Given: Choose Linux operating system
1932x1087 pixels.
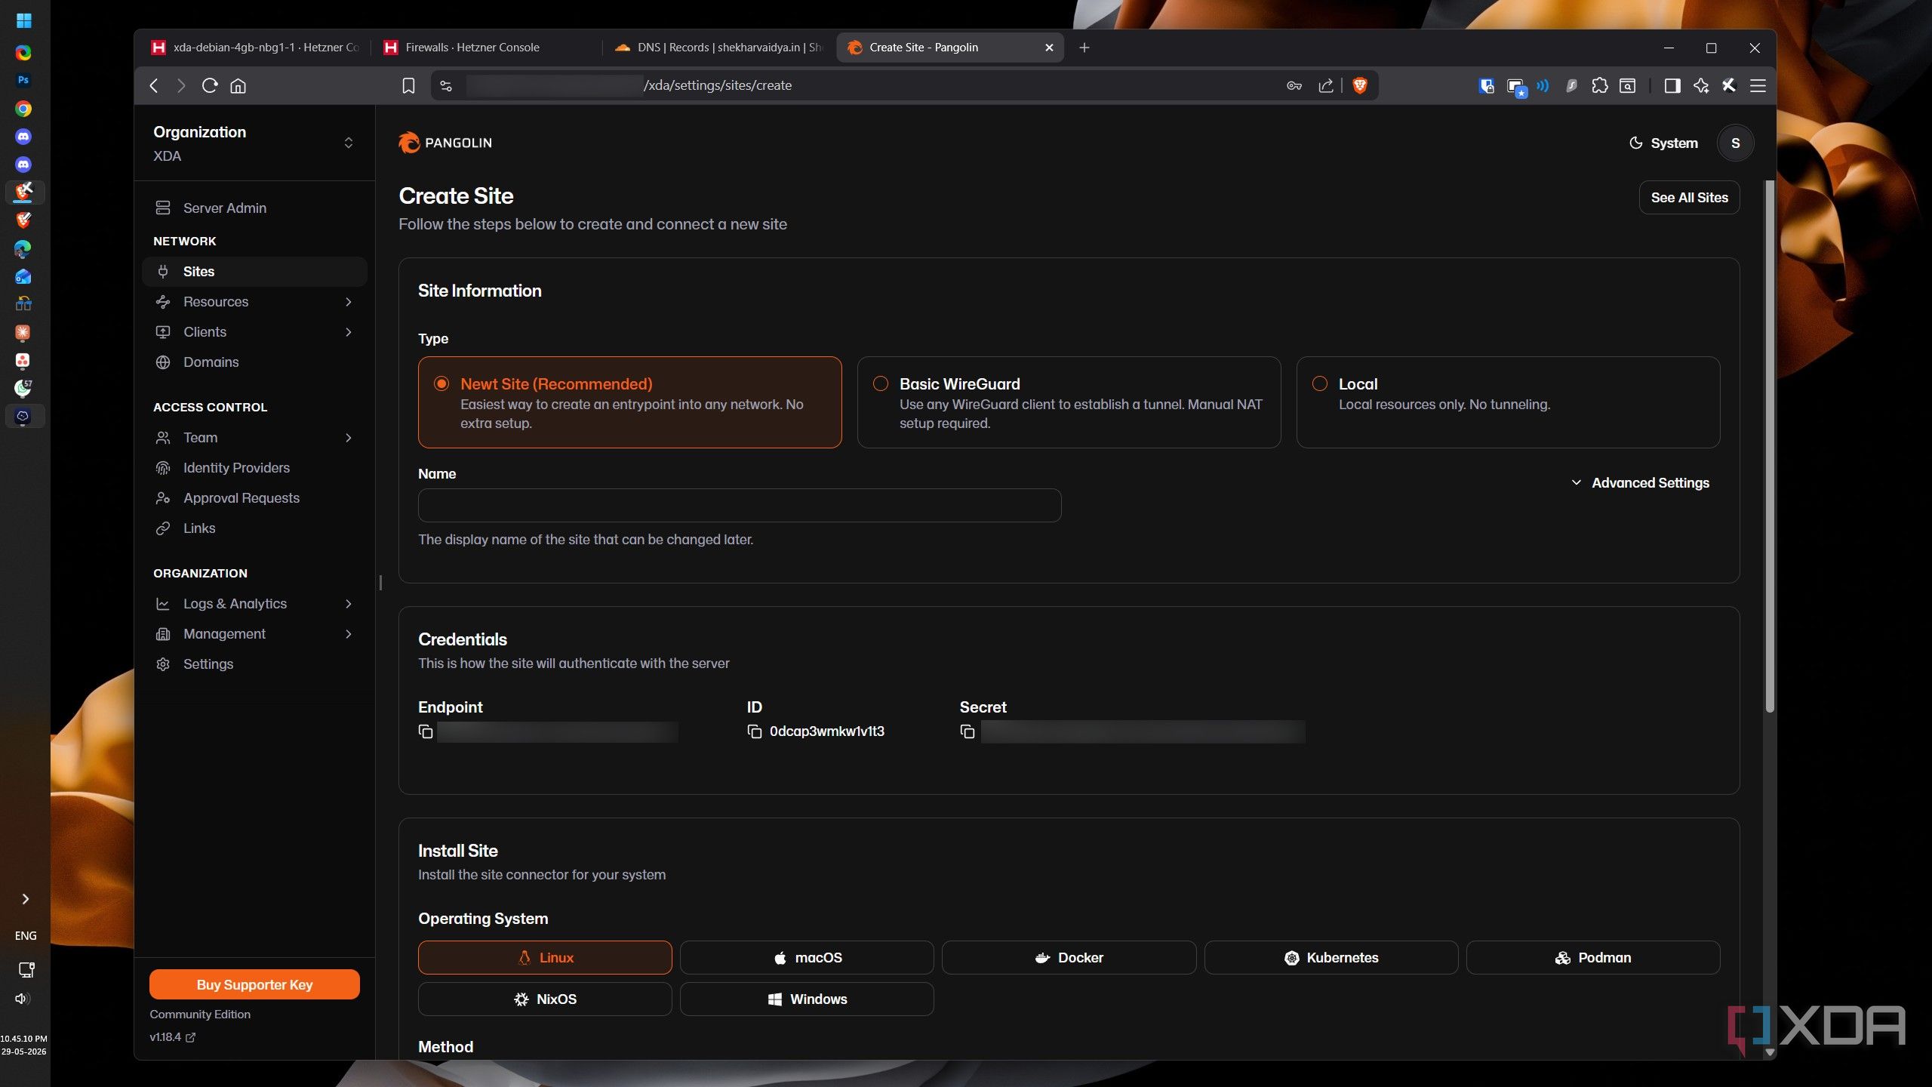Looking at the screenshot, I should click(x=545, y=957).
